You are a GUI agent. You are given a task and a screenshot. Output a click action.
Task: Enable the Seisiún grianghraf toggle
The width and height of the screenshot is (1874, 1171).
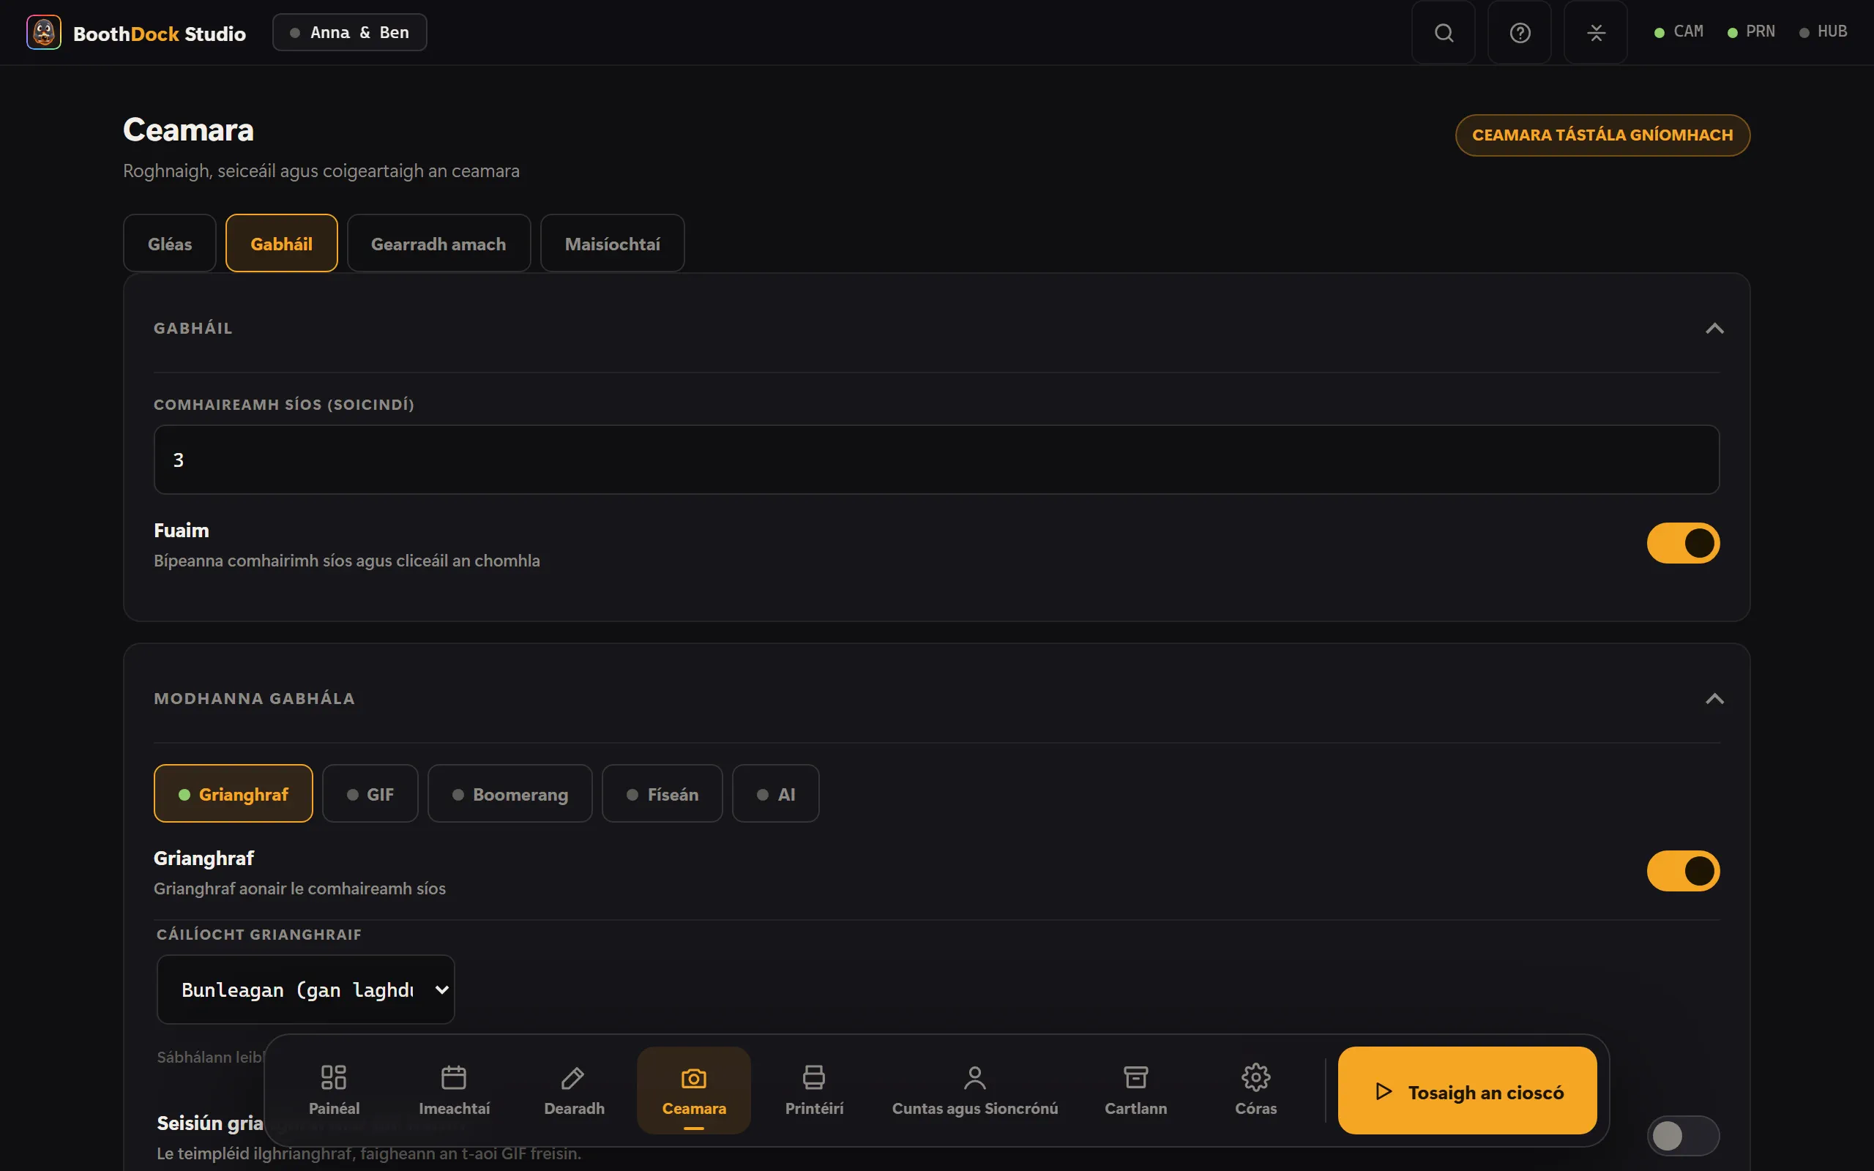pos(1683,1135)
